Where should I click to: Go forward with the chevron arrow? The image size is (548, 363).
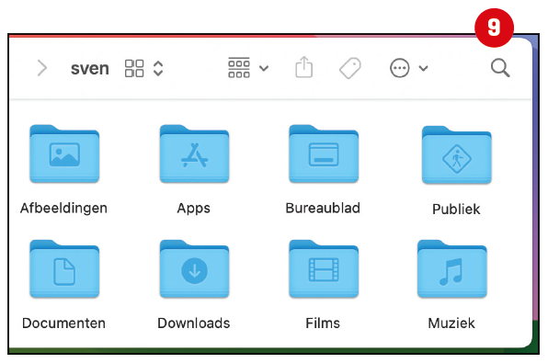(x=42, y=68)
